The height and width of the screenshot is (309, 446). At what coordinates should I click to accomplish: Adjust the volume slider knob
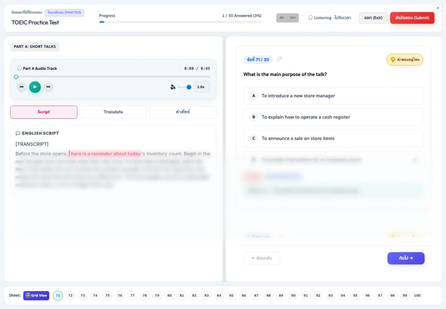(x=189, y=87)
